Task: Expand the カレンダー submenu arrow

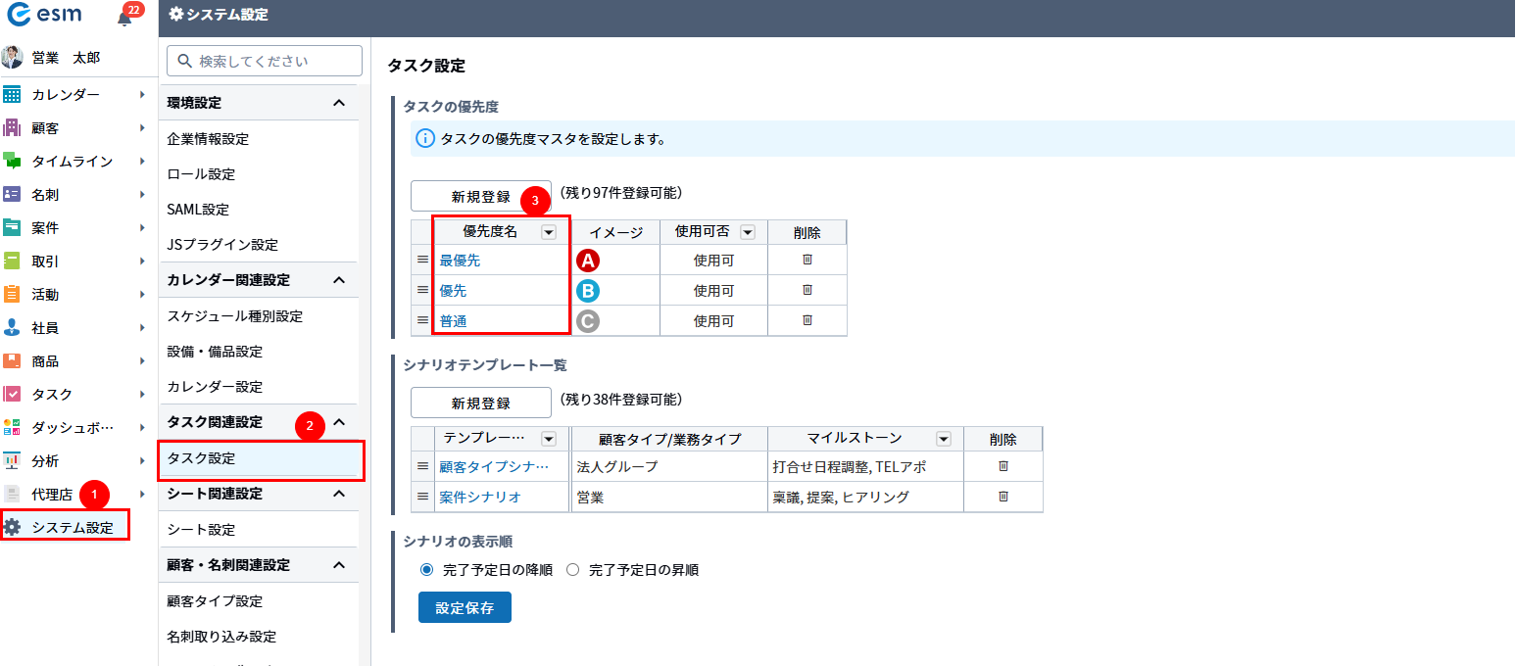Action: [x=143, y=94]
